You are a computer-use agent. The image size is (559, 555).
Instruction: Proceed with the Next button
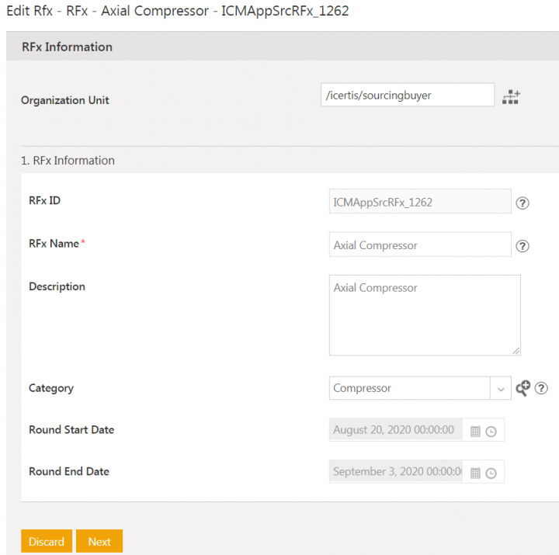(99, 542)
